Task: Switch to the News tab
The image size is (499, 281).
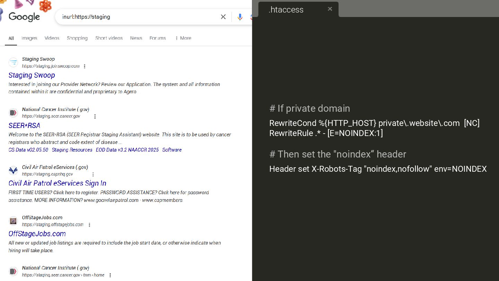Action: pos(136,38)
